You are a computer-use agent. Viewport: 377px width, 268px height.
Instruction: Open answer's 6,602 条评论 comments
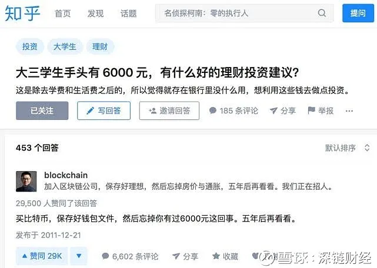pyautogui.click(x=130, y=256)
